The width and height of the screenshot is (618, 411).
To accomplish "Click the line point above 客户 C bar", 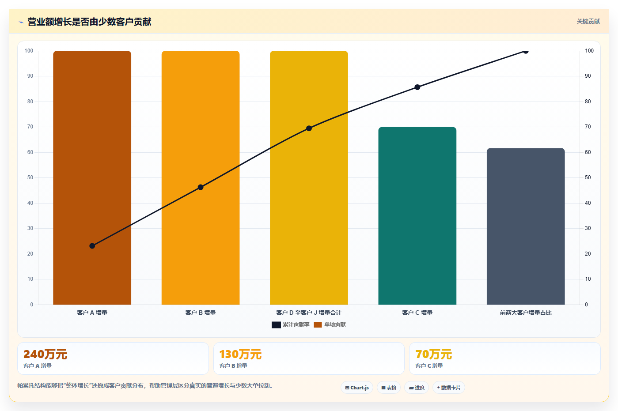I will (x=417, y=87).
